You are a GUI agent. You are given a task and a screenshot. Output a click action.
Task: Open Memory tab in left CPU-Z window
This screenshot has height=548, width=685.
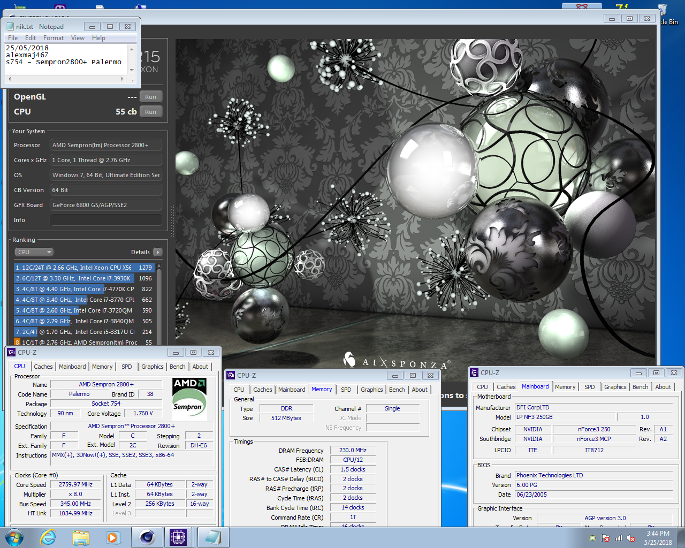point(102,367)
